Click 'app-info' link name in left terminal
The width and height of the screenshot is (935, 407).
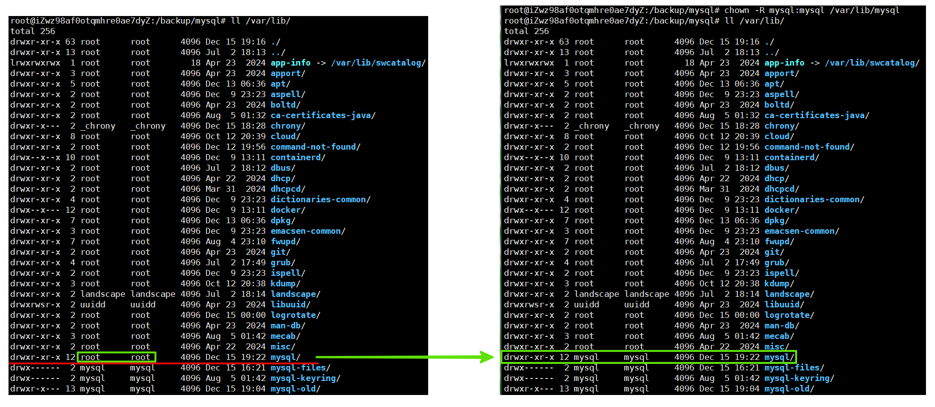coord(291,63)
